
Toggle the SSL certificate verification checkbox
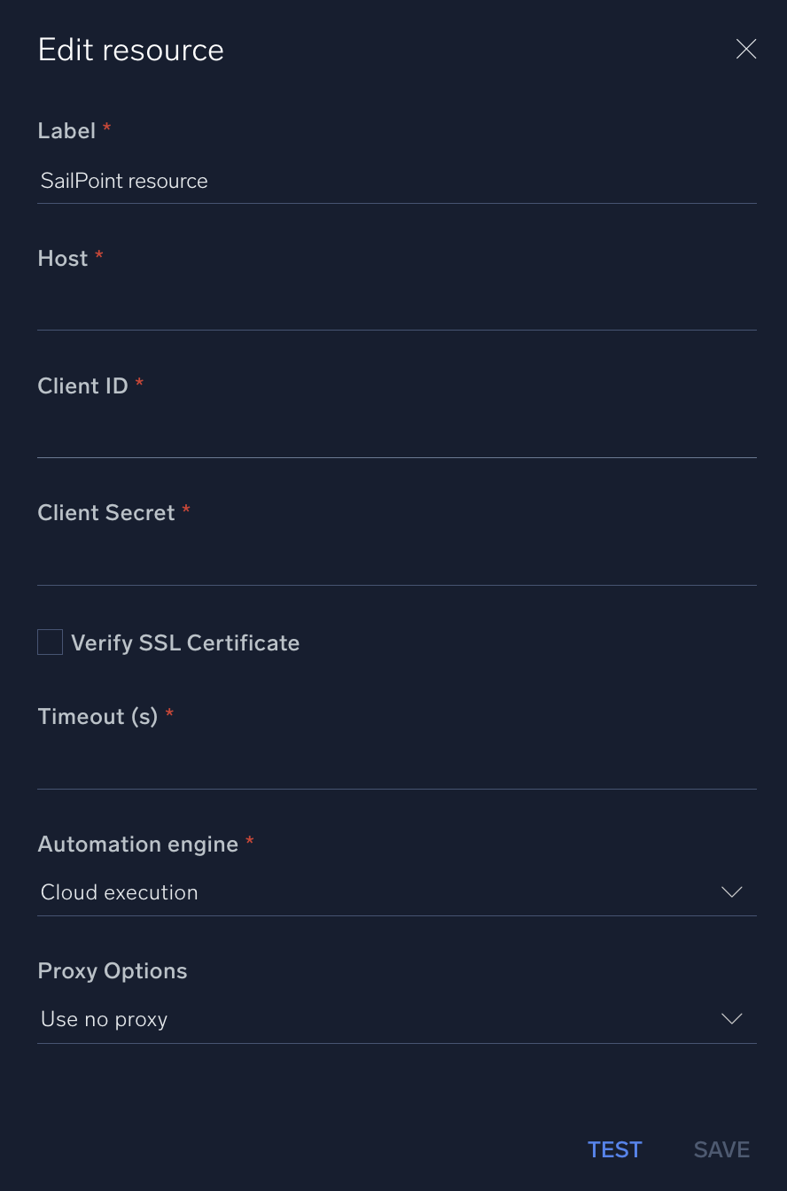coord(50,642)
